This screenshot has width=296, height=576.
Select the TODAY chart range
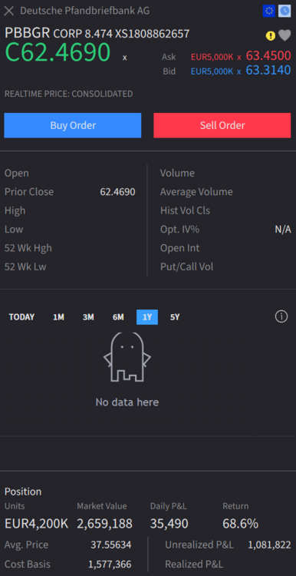(21, 317)
